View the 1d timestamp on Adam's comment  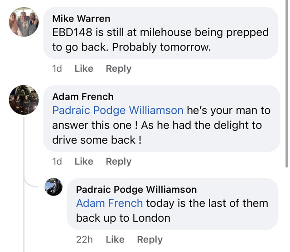pyautogui.click(x=57, y=162)
